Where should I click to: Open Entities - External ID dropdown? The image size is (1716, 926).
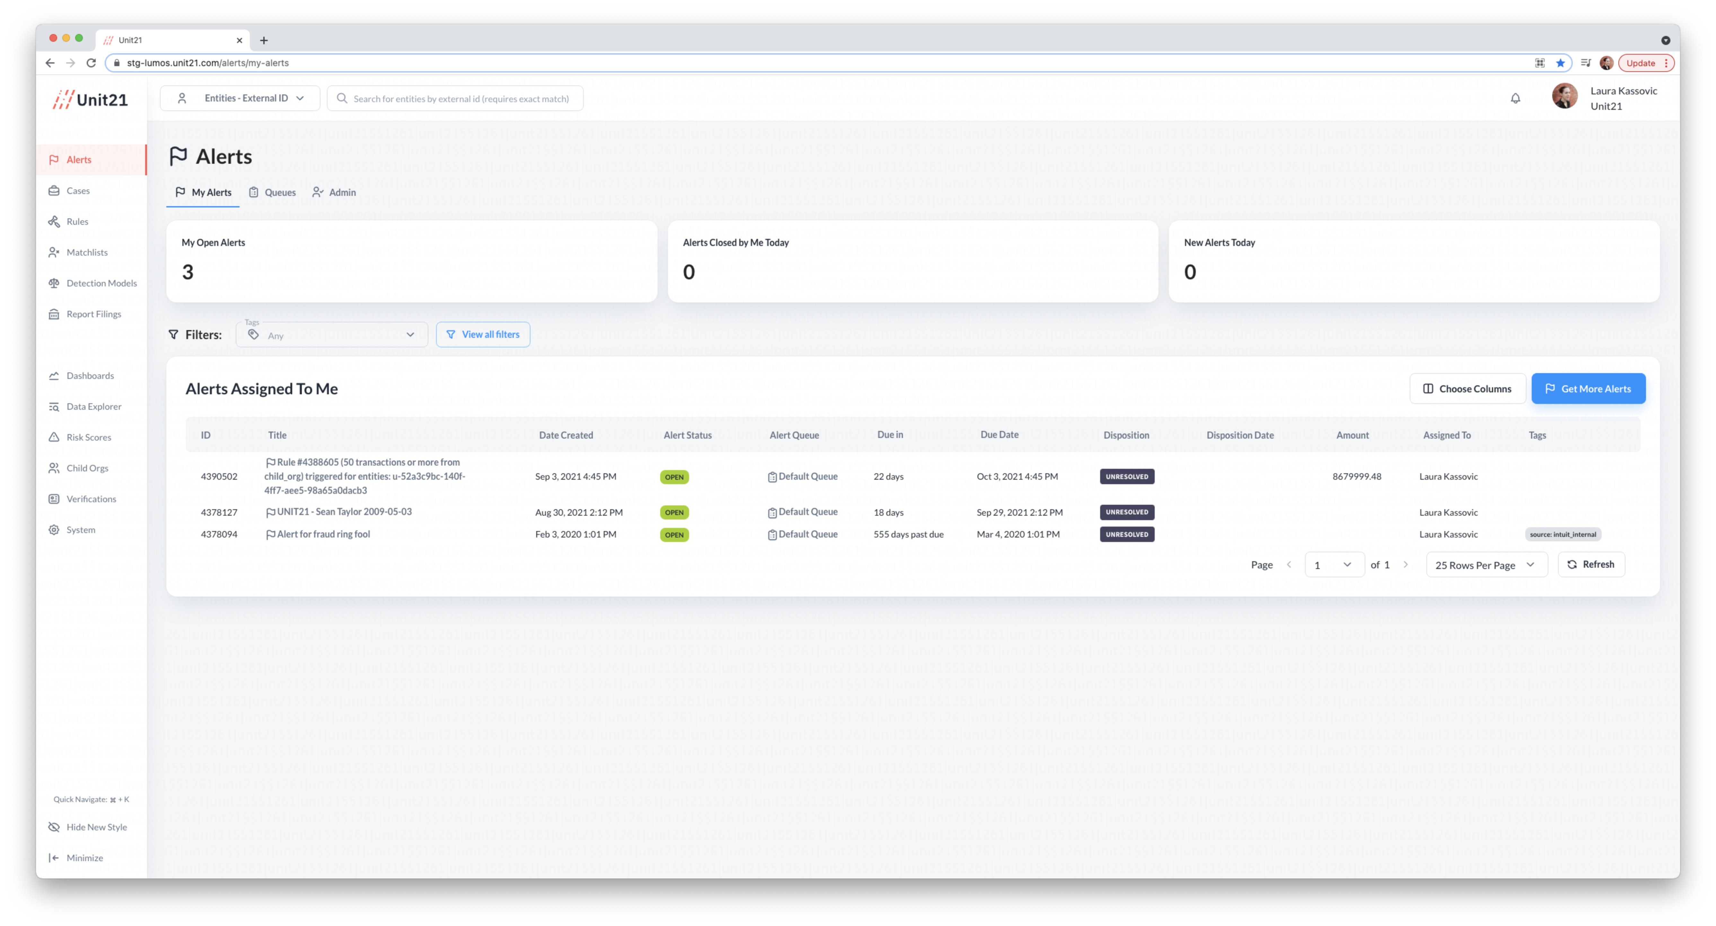240,98
